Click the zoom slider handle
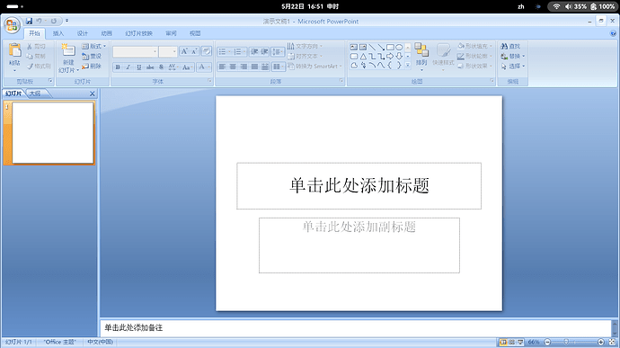Screen dimensions: 620x348 coord(566,342)
